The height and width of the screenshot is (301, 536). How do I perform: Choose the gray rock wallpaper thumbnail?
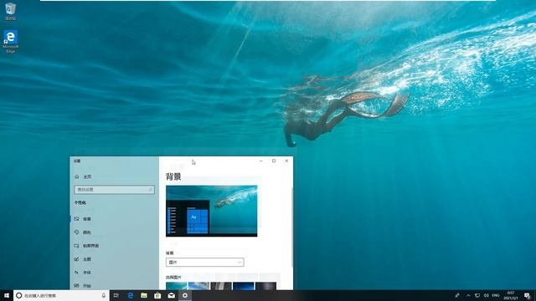221,286
